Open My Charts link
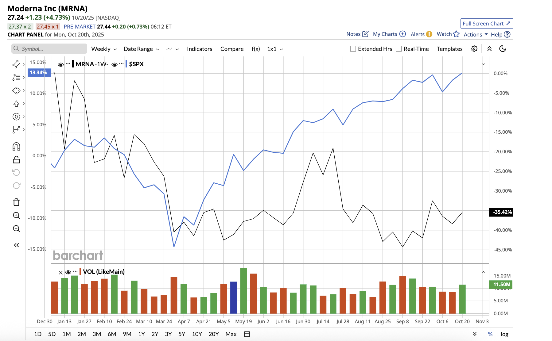The height and width of the screenshot is (341, 552). tap(385, 34)
